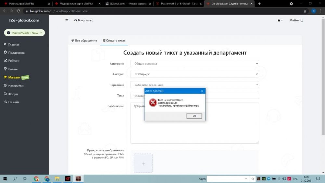The width and height of the screenshot is (325, 183).
Task: Open the Форум sidebar link
Action: click(13, 94)
